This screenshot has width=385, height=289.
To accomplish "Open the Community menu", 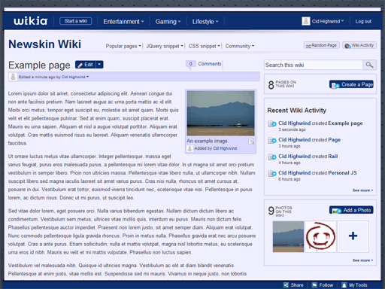I will pos(240,46).
